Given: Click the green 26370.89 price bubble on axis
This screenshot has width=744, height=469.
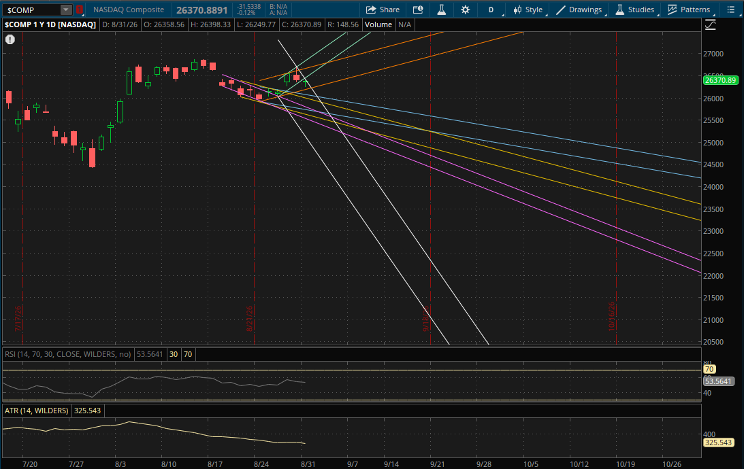Looking at the screenshot, I should [720, 80].
